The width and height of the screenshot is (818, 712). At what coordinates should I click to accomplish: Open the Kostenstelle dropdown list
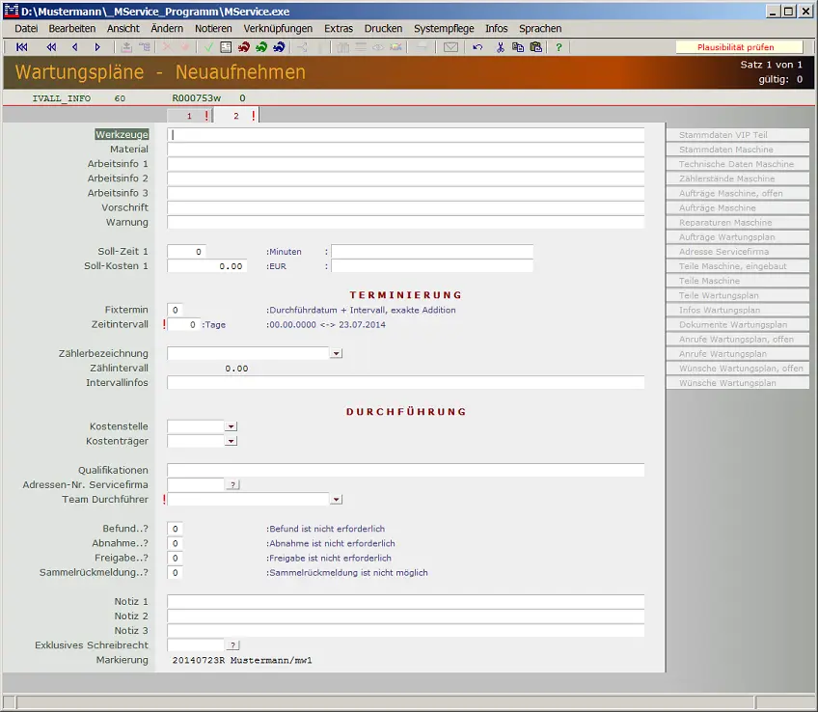click(231, 426)
